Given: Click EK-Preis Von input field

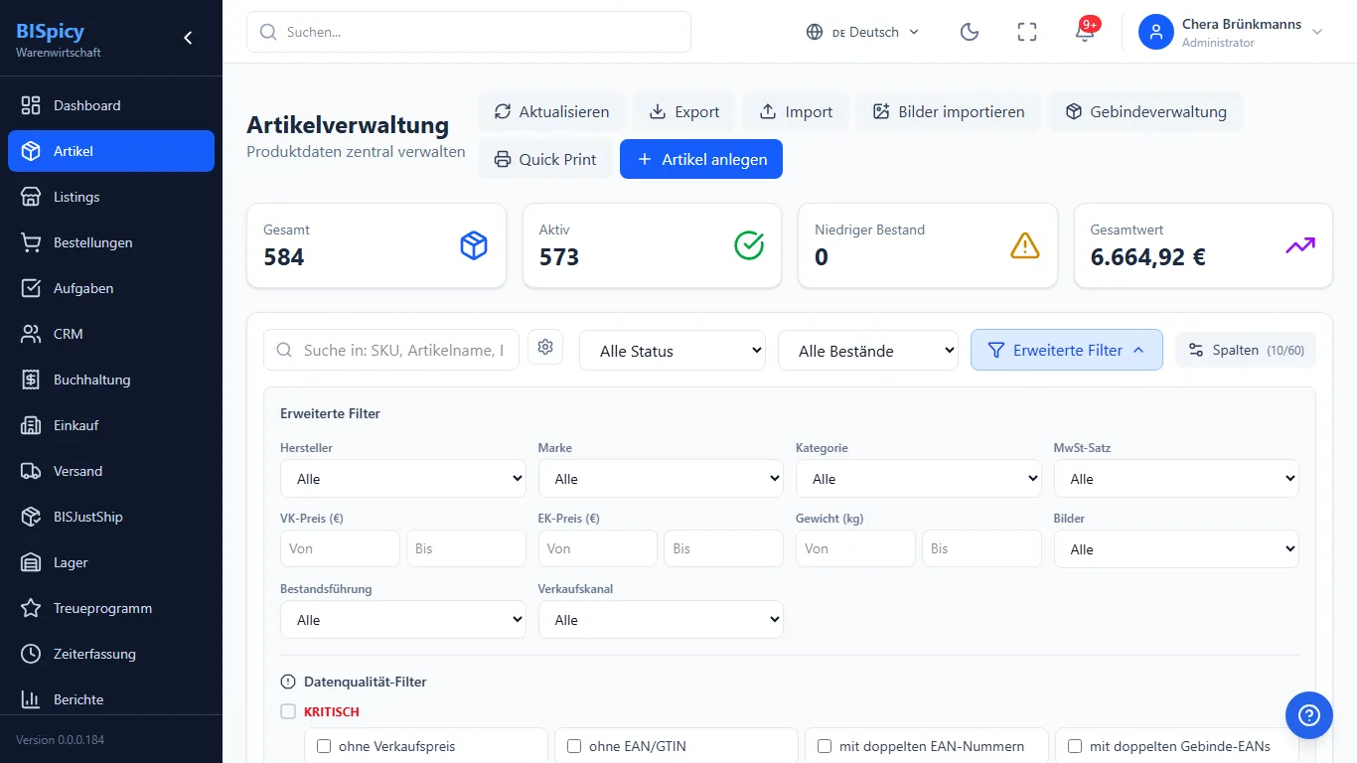Looking at the screenshot, I should (598, 548).
